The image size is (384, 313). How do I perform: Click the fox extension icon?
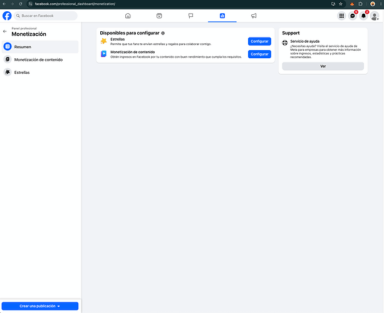click(x=352, y=4)
